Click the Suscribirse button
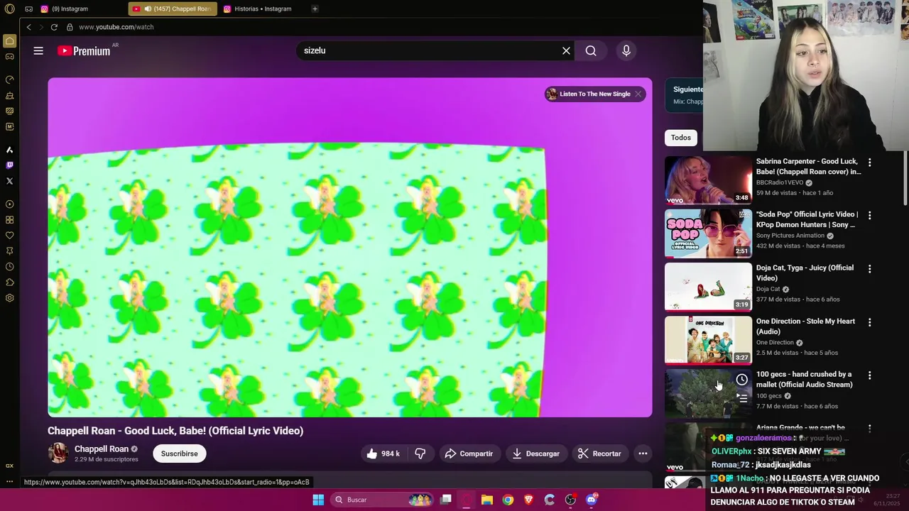This screenshot has width=909, height=511. pos(180,454)
